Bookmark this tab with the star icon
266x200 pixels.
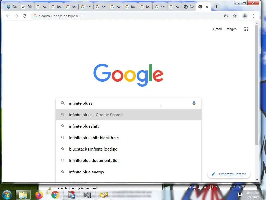coord(235,16)
